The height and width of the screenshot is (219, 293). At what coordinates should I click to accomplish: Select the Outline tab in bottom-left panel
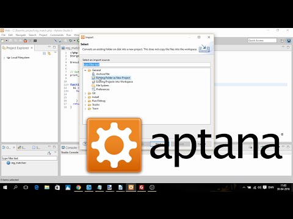[x=7, y=148]
